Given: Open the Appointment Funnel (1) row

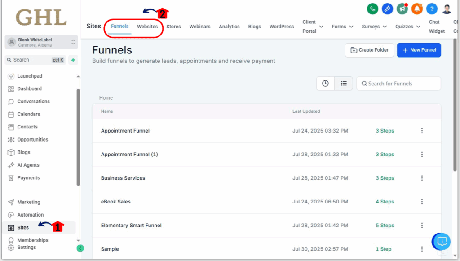Looking at the screenshot, I should [266, 154].
